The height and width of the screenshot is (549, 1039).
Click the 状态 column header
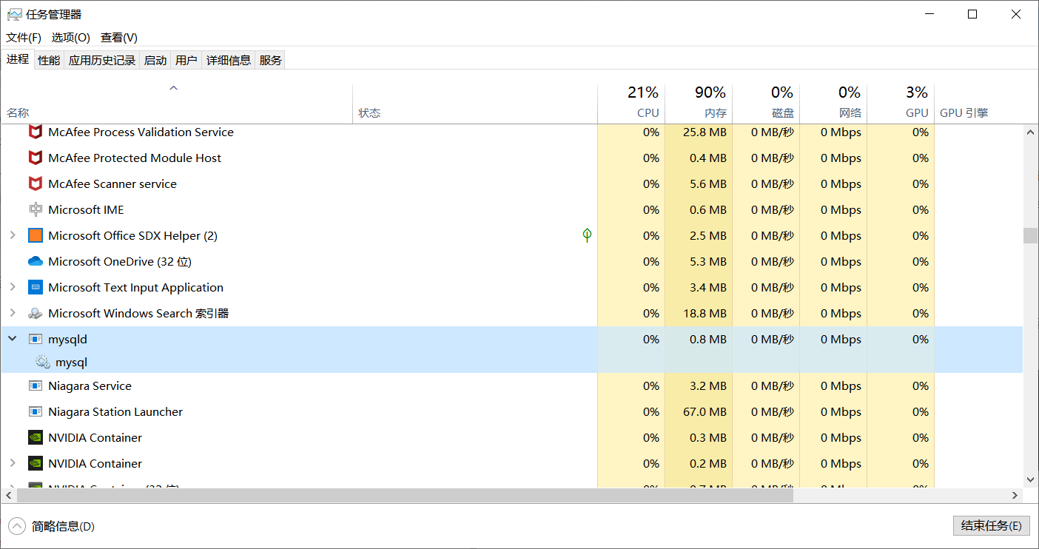coord(475,103)
